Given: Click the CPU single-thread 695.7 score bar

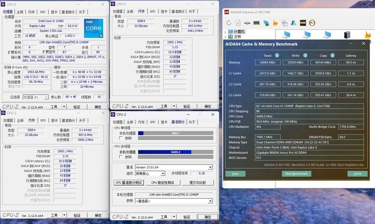Looking at the screenshot, I should (x=175, y=133).
